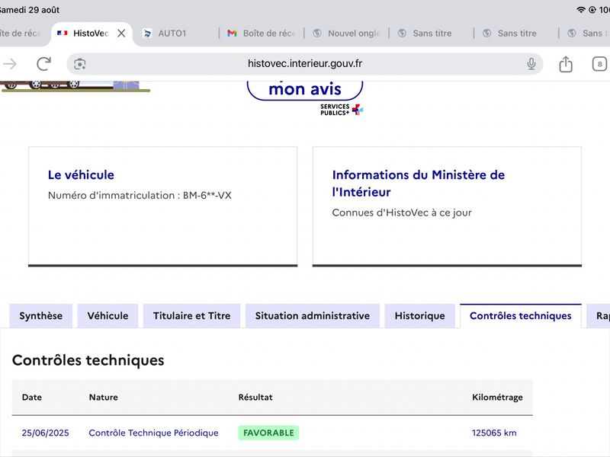
Task: Open the Historique tab
Action: pos(420,316)
